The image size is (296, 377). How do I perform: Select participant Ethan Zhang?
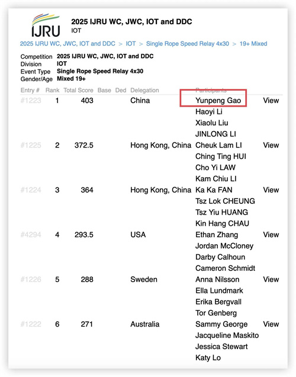[x=217, y=235]
